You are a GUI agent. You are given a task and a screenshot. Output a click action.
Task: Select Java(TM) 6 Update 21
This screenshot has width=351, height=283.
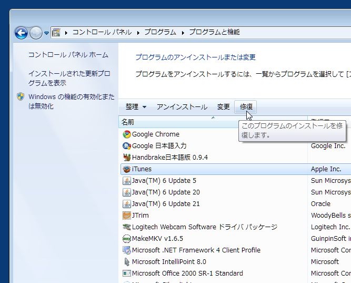point(166,204)
